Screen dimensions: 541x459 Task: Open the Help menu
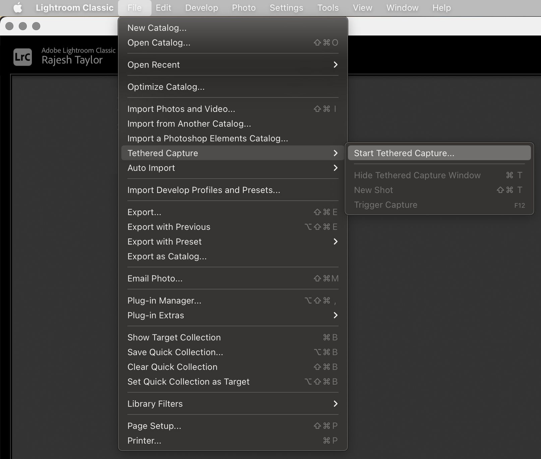[x=441, y=8]
